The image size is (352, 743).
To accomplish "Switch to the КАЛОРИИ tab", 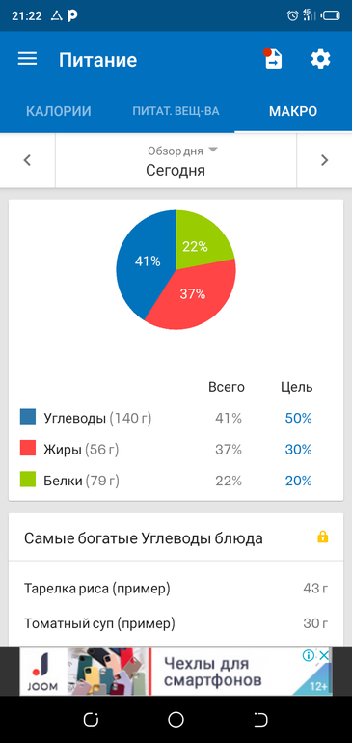I will click(x=58, y=111).
